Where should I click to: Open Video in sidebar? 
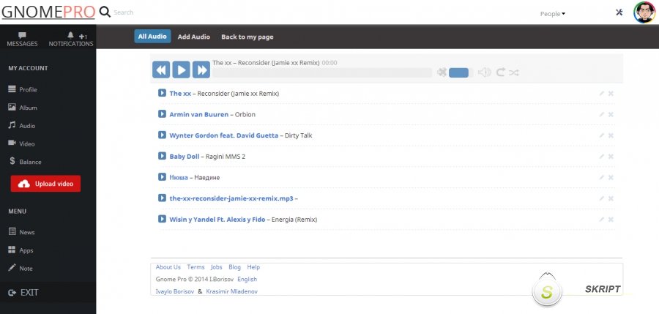pos(22,143)
